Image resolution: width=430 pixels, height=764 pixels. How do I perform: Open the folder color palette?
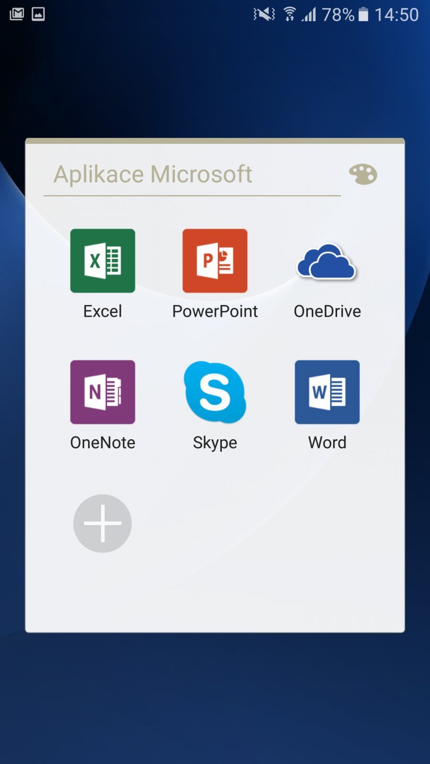pos(363,174)
